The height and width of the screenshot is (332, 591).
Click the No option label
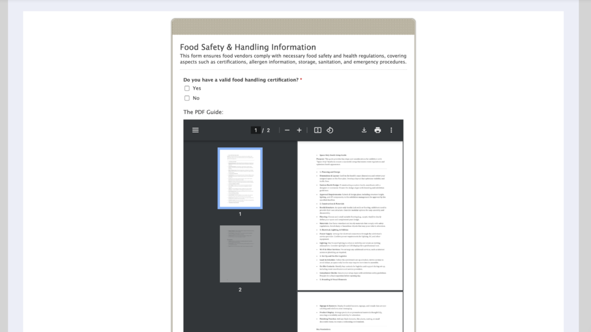[196, 98]
